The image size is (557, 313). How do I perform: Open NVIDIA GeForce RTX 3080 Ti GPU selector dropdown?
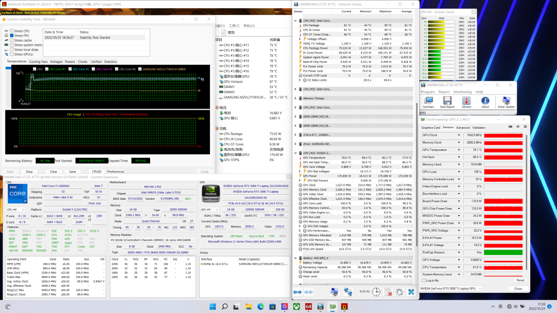[451, 288]
